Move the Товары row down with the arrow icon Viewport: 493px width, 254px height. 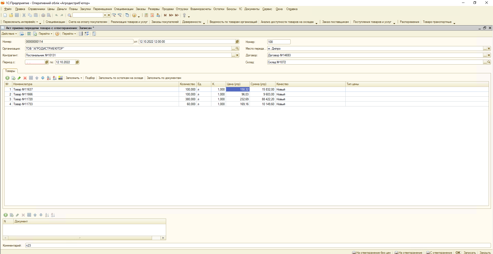(x=43, y=78)
